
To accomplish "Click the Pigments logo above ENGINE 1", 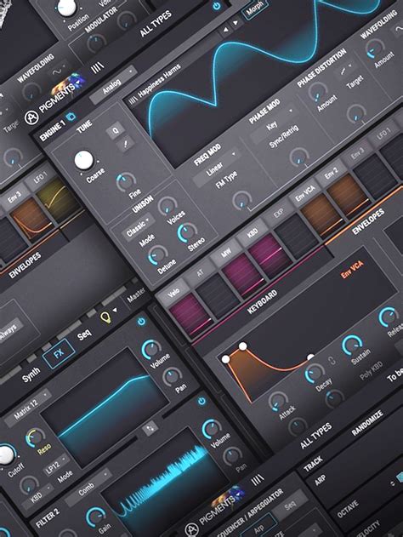I will (x=56, y=98).
